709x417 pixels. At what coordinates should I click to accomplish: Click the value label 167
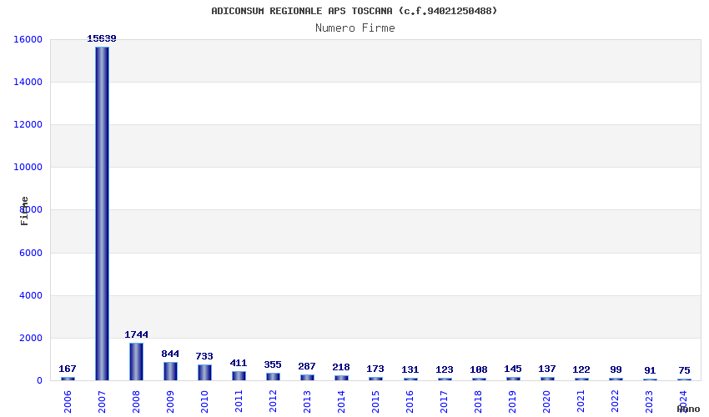point(68,369)
